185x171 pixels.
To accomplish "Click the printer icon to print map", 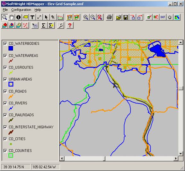I will click(x=110, y=17).
